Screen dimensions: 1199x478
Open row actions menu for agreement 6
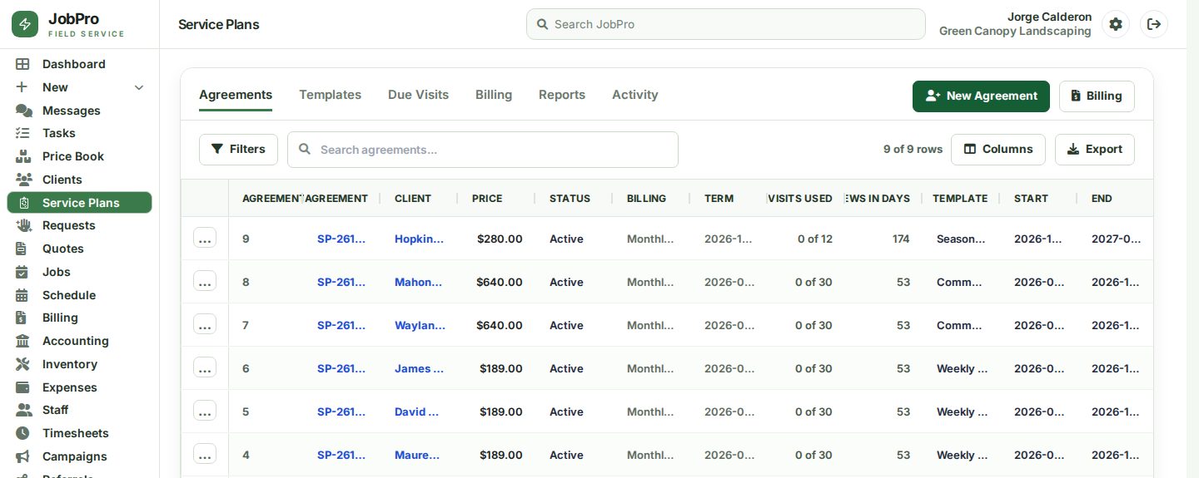click(205, 368)
